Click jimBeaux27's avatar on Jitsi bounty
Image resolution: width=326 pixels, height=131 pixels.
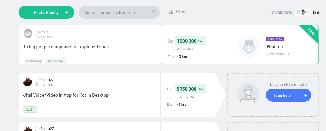[28, 82]
